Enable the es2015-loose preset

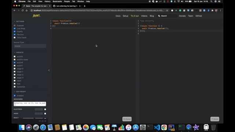tap(15, 59)
